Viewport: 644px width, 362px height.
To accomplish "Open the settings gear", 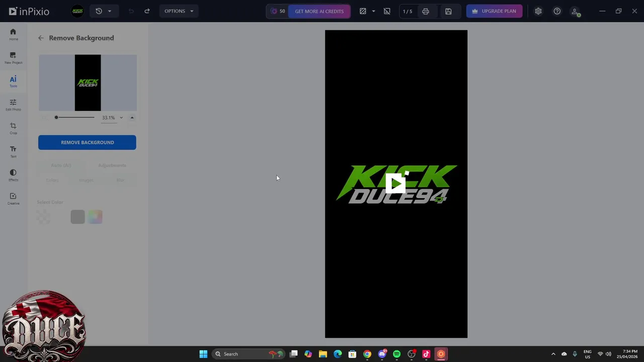I will click(538, 11).
